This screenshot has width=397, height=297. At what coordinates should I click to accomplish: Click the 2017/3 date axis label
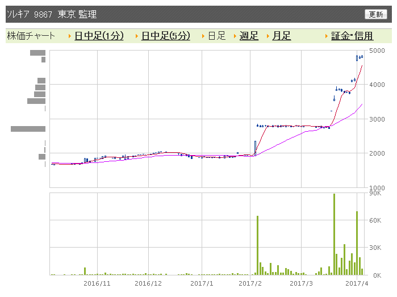[x=301, y=283]
